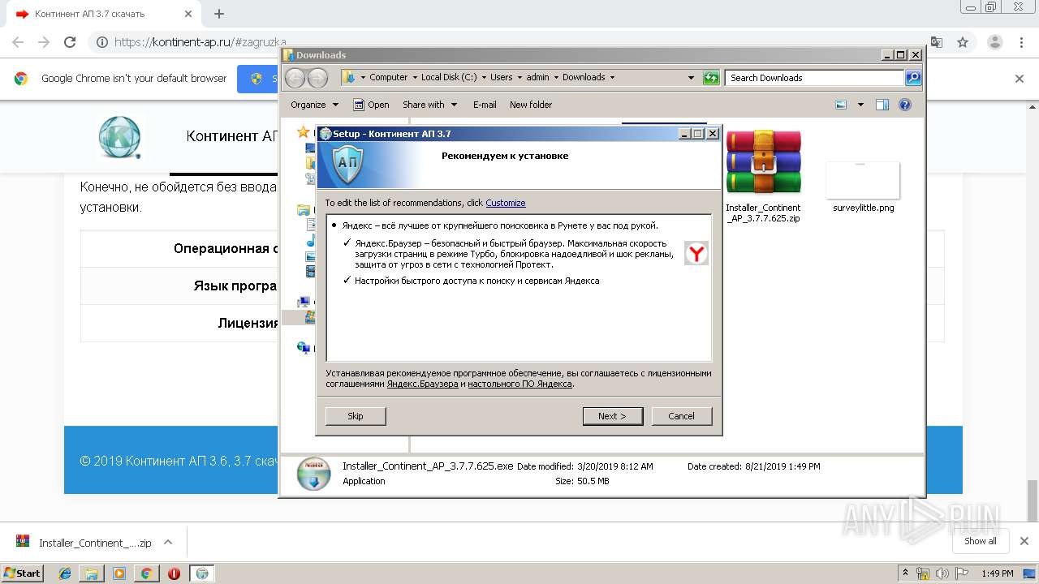Click the magnifier icon in Search Downloads box
The height and width of the screenshot is (584, 1039).
913,78
